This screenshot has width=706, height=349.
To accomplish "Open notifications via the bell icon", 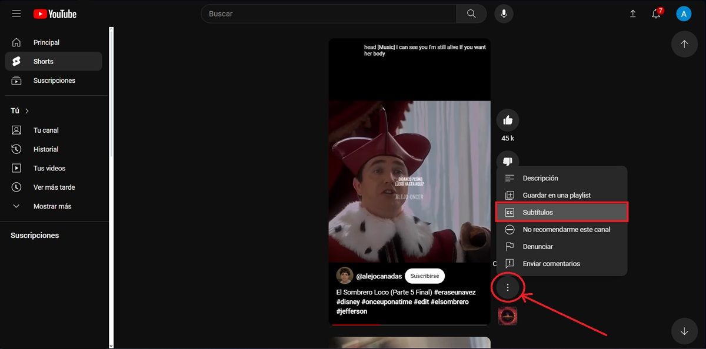I will pos(655,14).
